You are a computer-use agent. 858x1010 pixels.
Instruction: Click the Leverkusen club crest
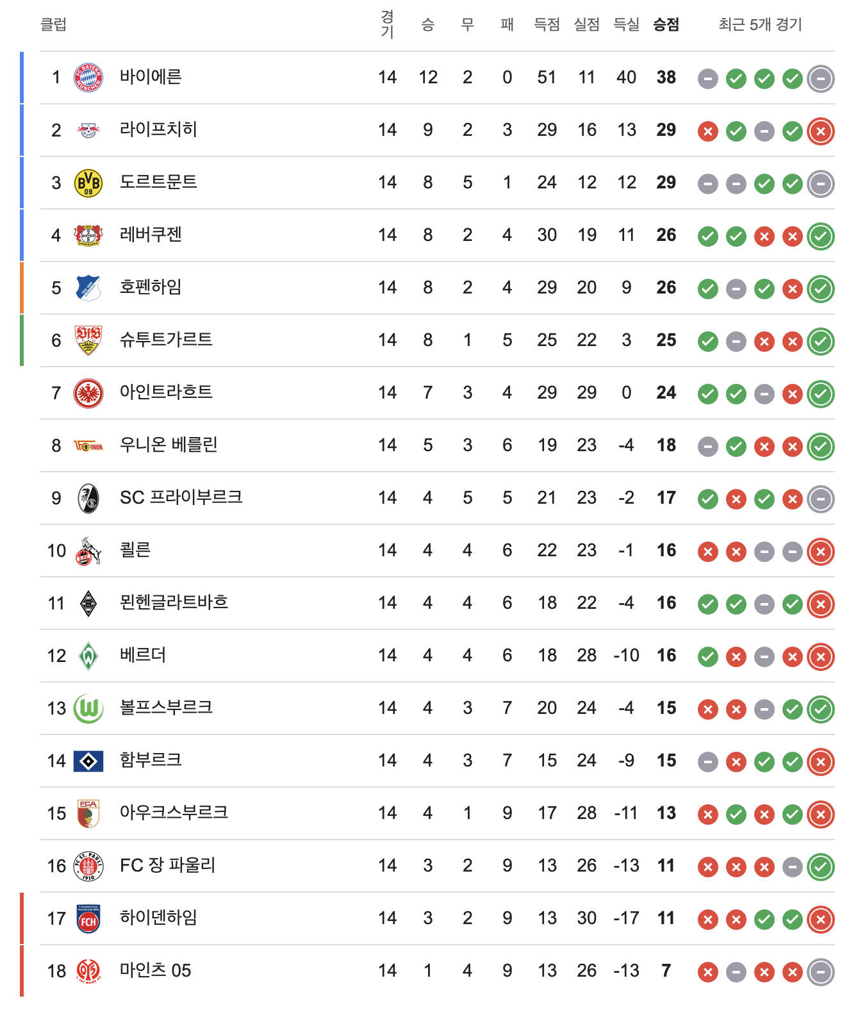click(x=88, y=235)
